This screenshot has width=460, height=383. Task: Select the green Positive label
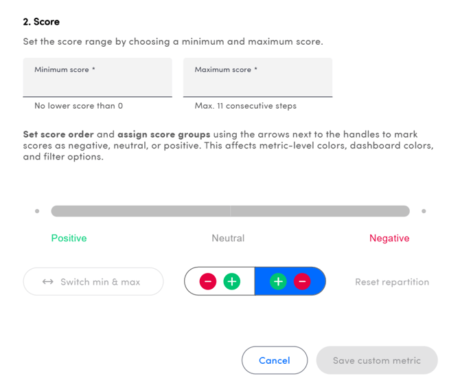69,238
